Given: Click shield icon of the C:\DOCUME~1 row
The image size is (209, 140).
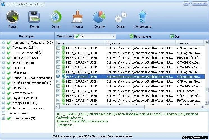Looking at the screenshot, I should tap(63, 96).
